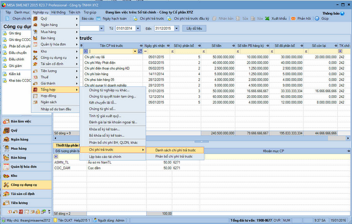This screenshot has height=224, width=352.
Task: Click Khoản mục CP column pin toggle
Action: tap(349, 151)
